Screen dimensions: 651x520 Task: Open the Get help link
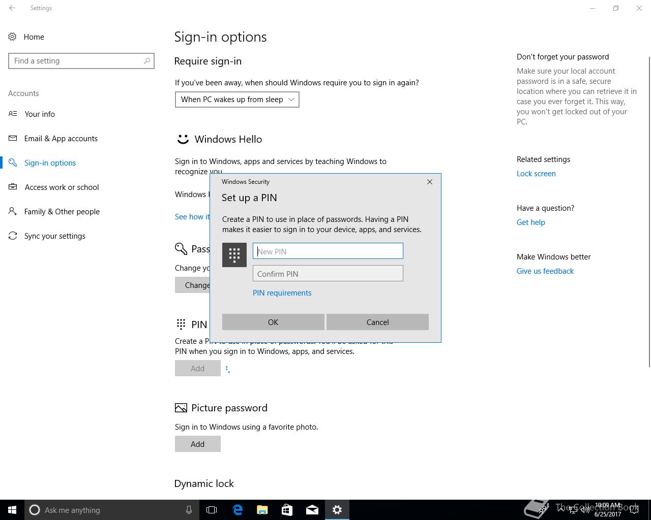(x=531, y=222)
